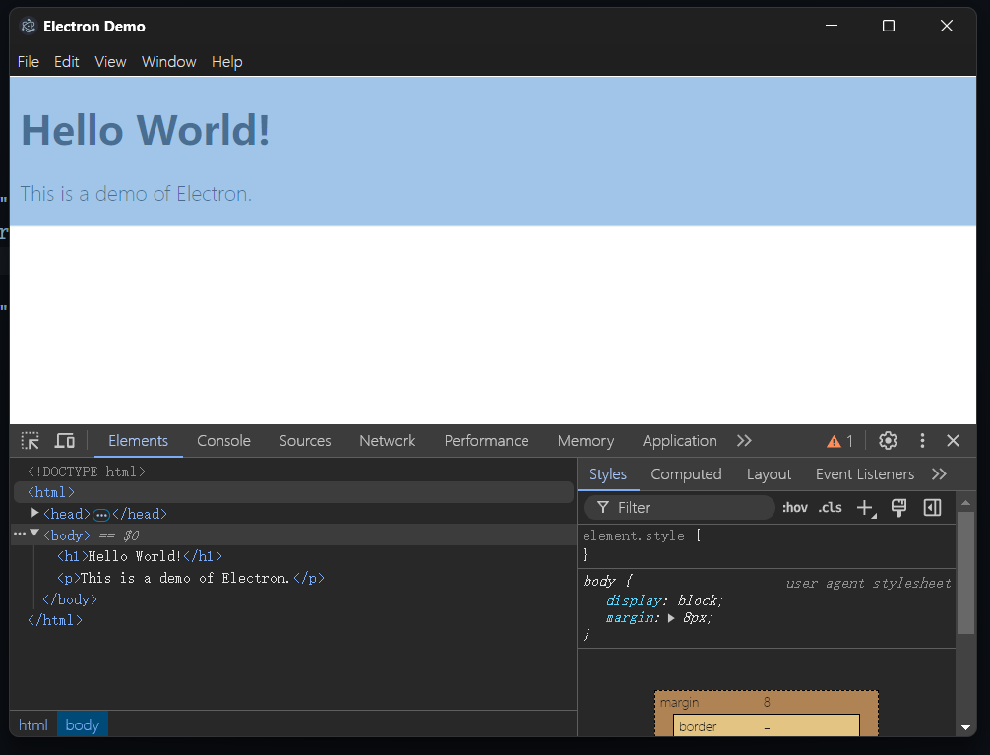Collapse the body element node
Viewport: 990px width, 755px height.
coord(34,534)
